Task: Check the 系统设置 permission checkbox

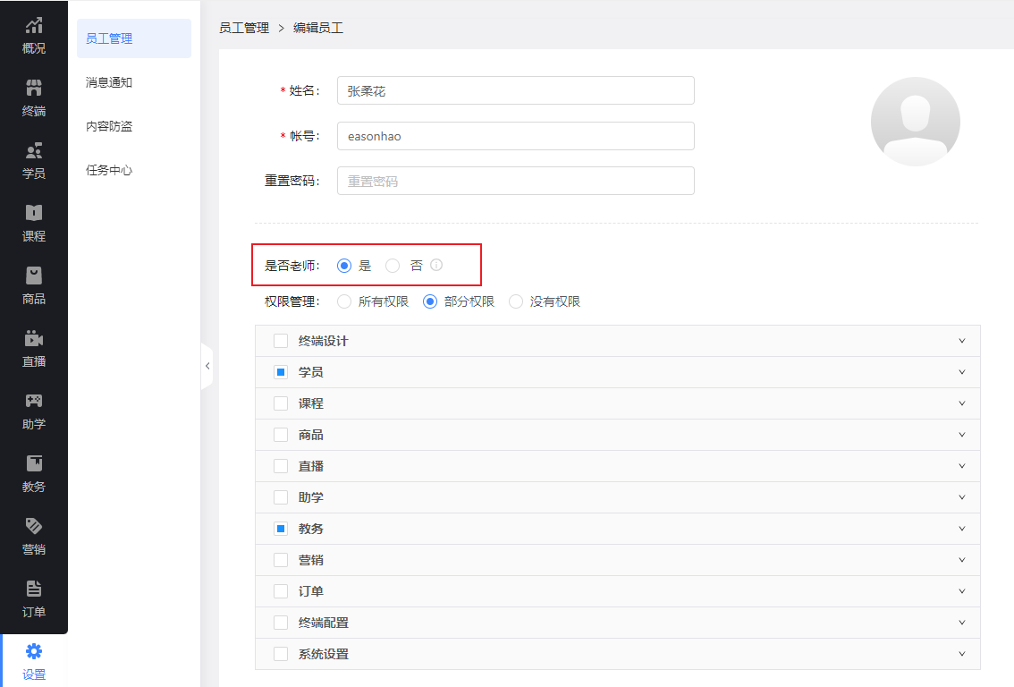Action: (281, 654)
